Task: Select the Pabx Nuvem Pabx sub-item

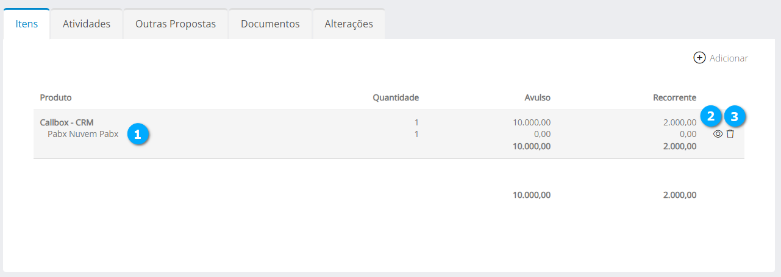Action: (83, 134)
